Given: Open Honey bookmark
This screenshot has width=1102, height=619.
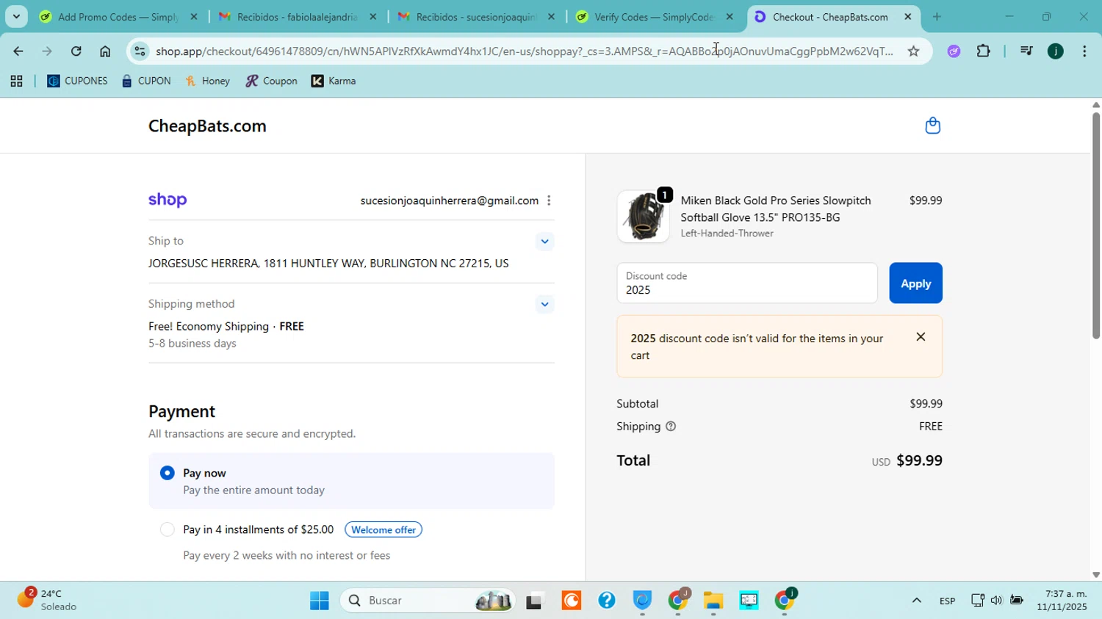Looking at the screenshot, I should (x=207, y=82).
